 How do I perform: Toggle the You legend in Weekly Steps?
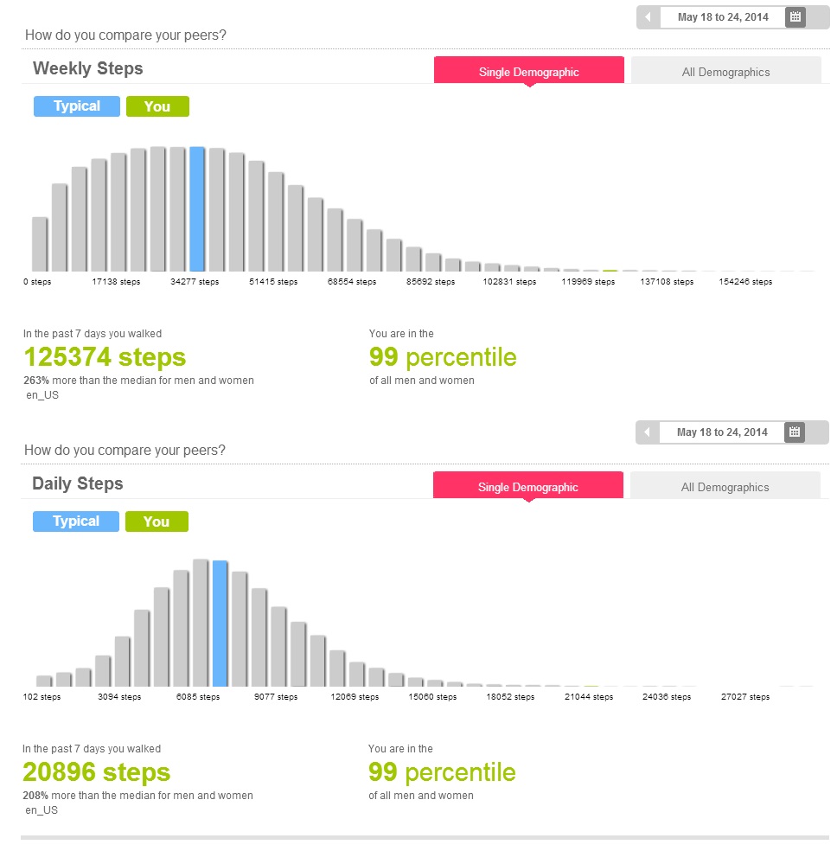(x=157, y=106)
